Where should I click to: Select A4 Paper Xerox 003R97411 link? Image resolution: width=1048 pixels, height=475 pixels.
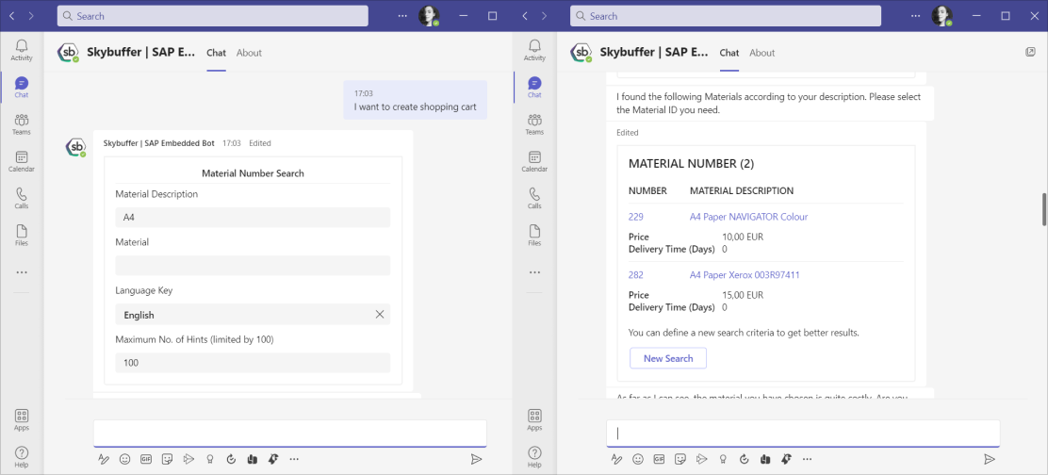pos(745,274)
